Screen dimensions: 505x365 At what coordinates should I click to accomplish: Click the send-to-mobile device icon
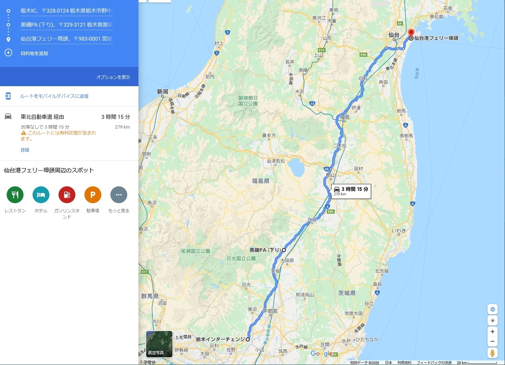click(8, 96)
